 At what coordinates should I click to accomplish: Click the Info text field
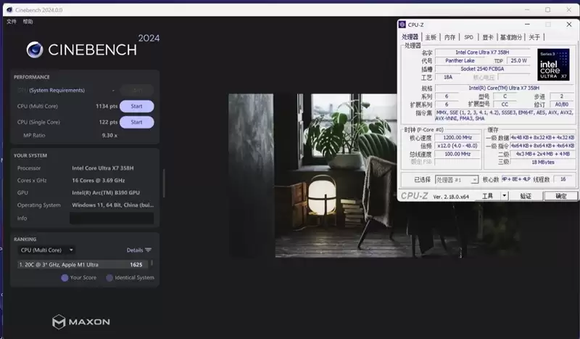(112, 218)
